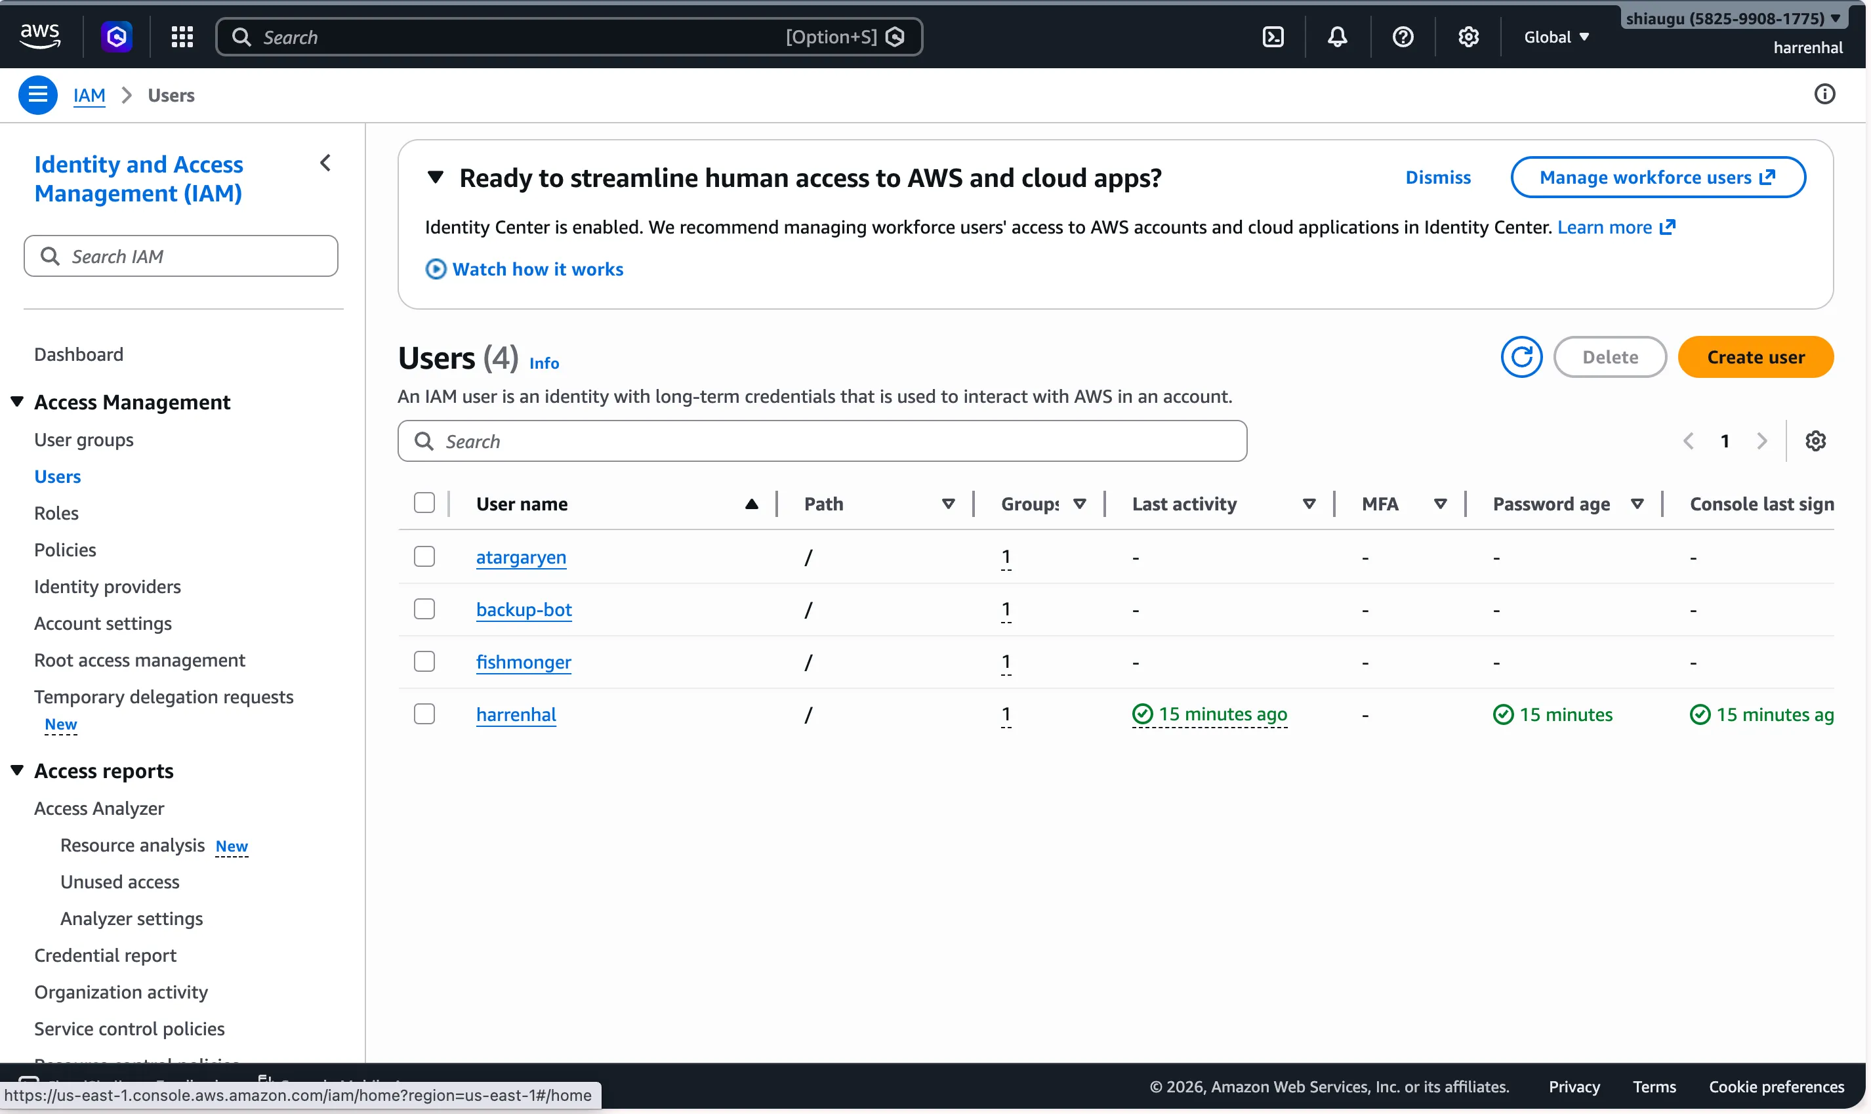
Task: Click the magnifier icon in Search IAM box
Action: point(51,256)
